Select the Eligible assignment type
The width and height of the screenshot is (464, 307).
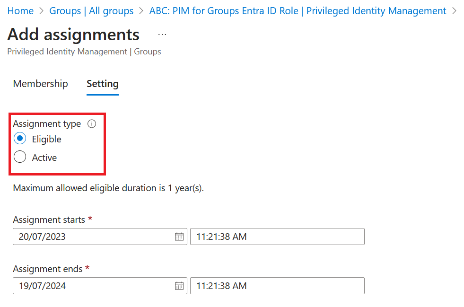20,139
